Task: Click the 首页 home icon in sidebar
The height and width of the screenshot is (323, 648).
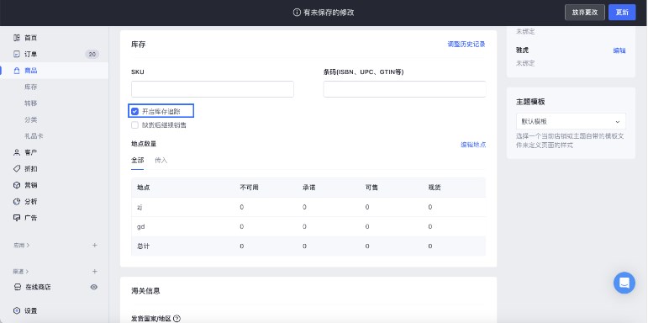Action: tap(17, 38)
